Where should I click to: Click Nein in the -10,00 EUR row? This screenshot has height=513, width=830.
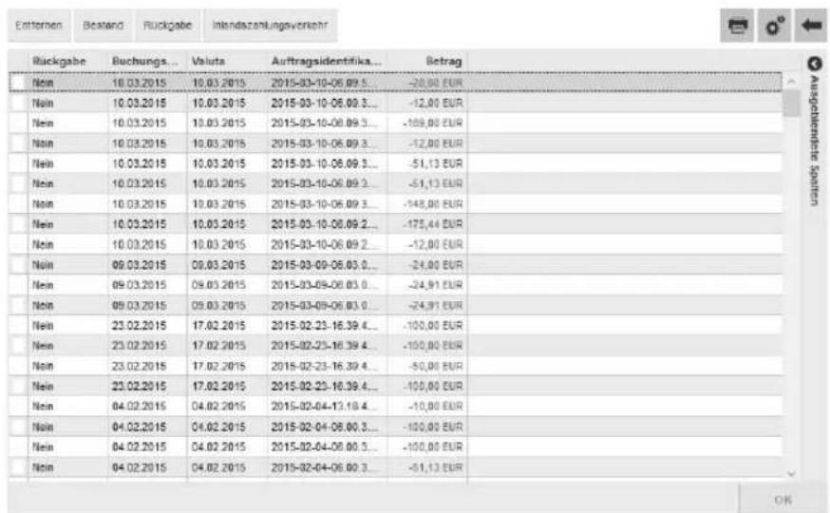[x=43, y=406]
